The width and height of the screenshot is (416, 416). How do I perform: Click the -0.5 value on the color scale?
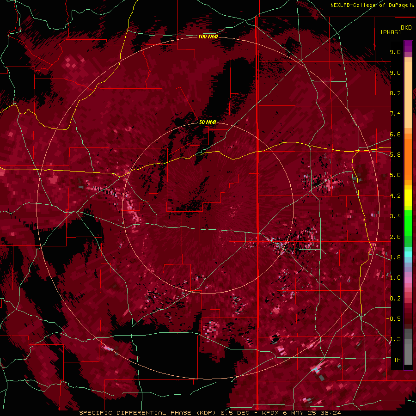[x=393, y=319]
